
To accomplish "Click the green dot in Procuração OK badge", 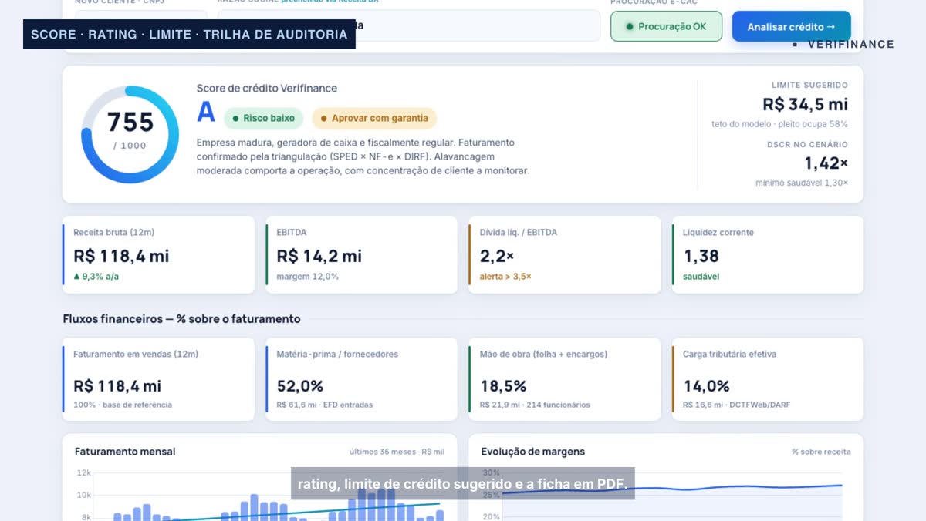I will point(630,26).
